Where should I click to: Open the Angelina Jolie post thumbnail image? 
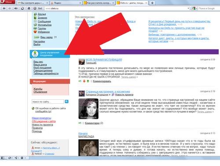88,109
